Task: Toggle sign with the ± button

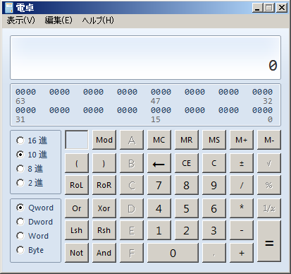Action: click(x=242, y=163)
